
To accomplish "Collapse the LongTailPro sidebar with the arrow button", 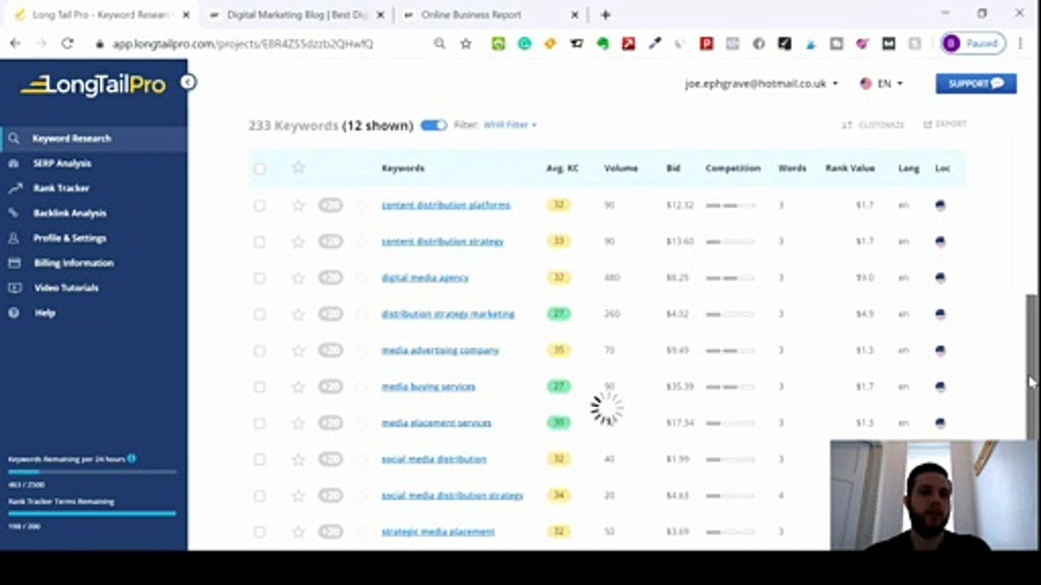I will point(188,82).
